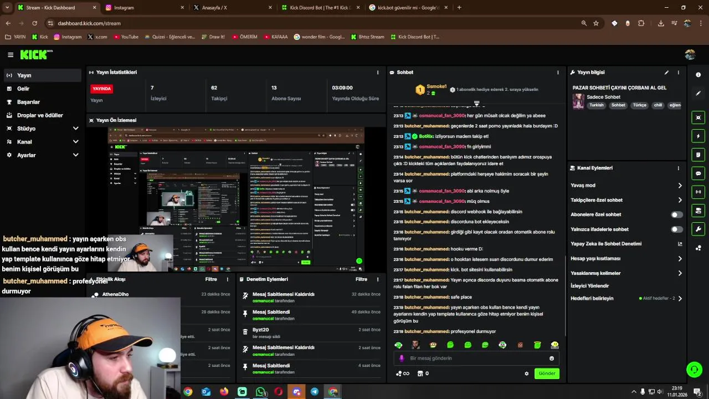Viewport: 709px width, 399px height.
Task: Open the YouTube bookmark
Action: tap(126, 37)
